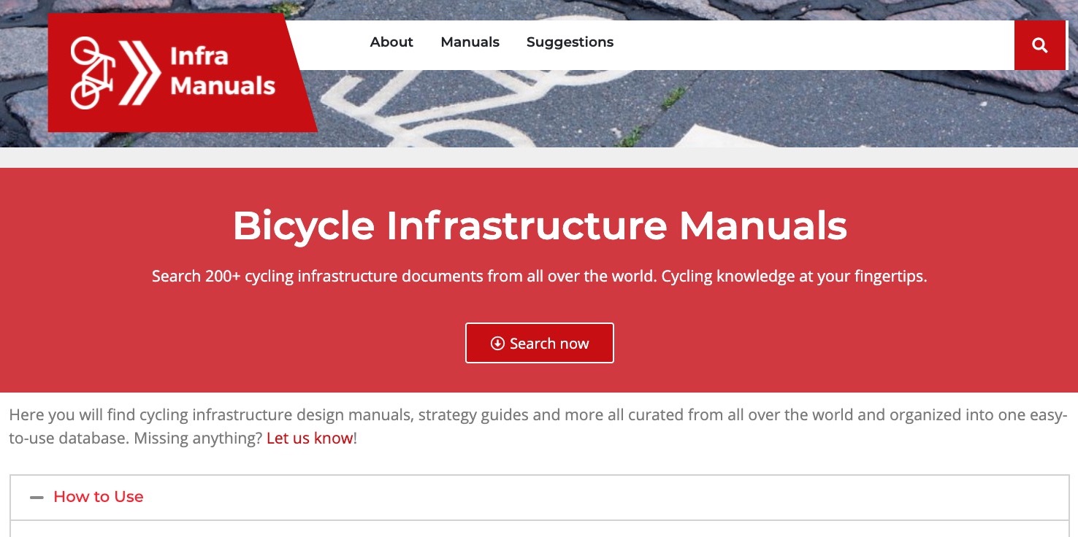
Task: Click the empty panel below How to Use
Action: pyautogui.click(x=540, y=529)
